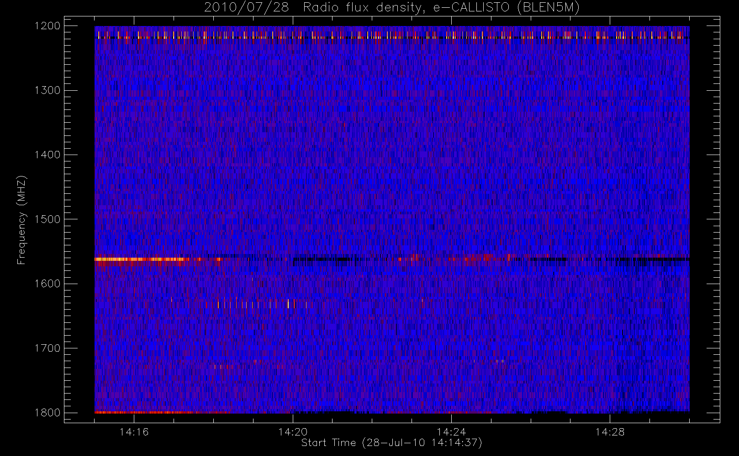This screenshot has height=456, width=739.
Task: Select the 1600 frequency tick label
Action: coord(48,284)
